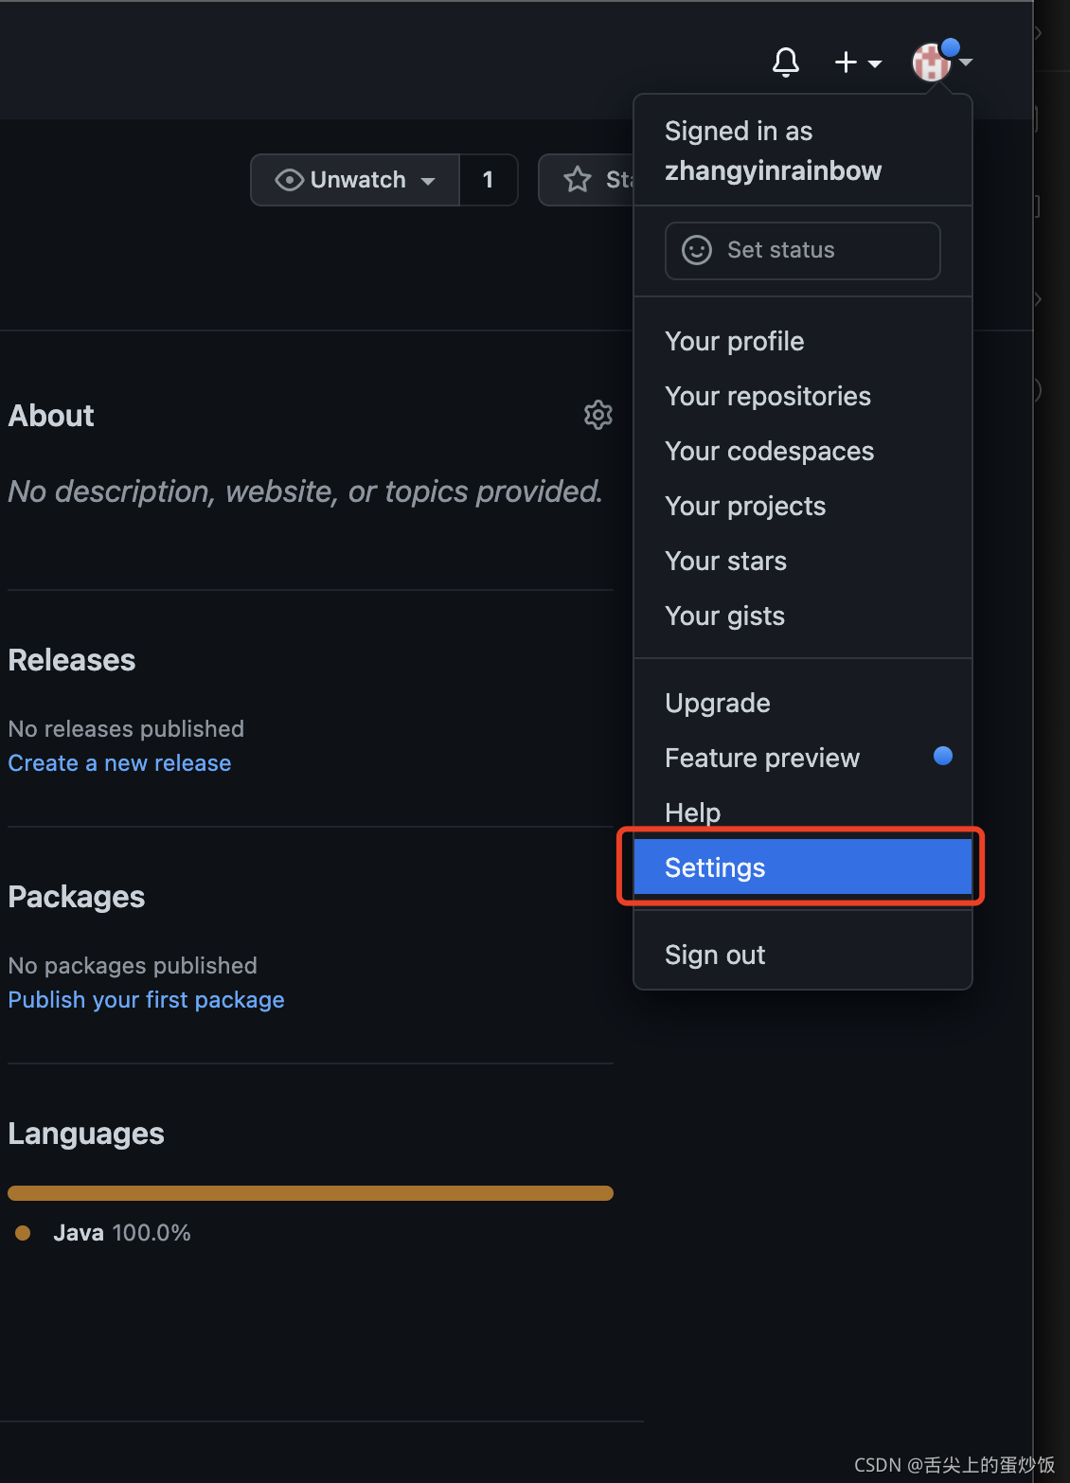The height and width of the screenshot is (1483, 1070).
Task: Click the eye Unwatch button
Action: 341,180
